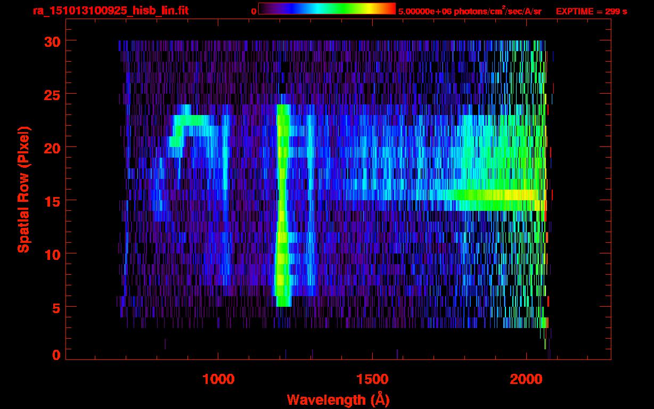Click the x-axis tick label 1000
Viewport: 654px width, 409px height.
218,379
